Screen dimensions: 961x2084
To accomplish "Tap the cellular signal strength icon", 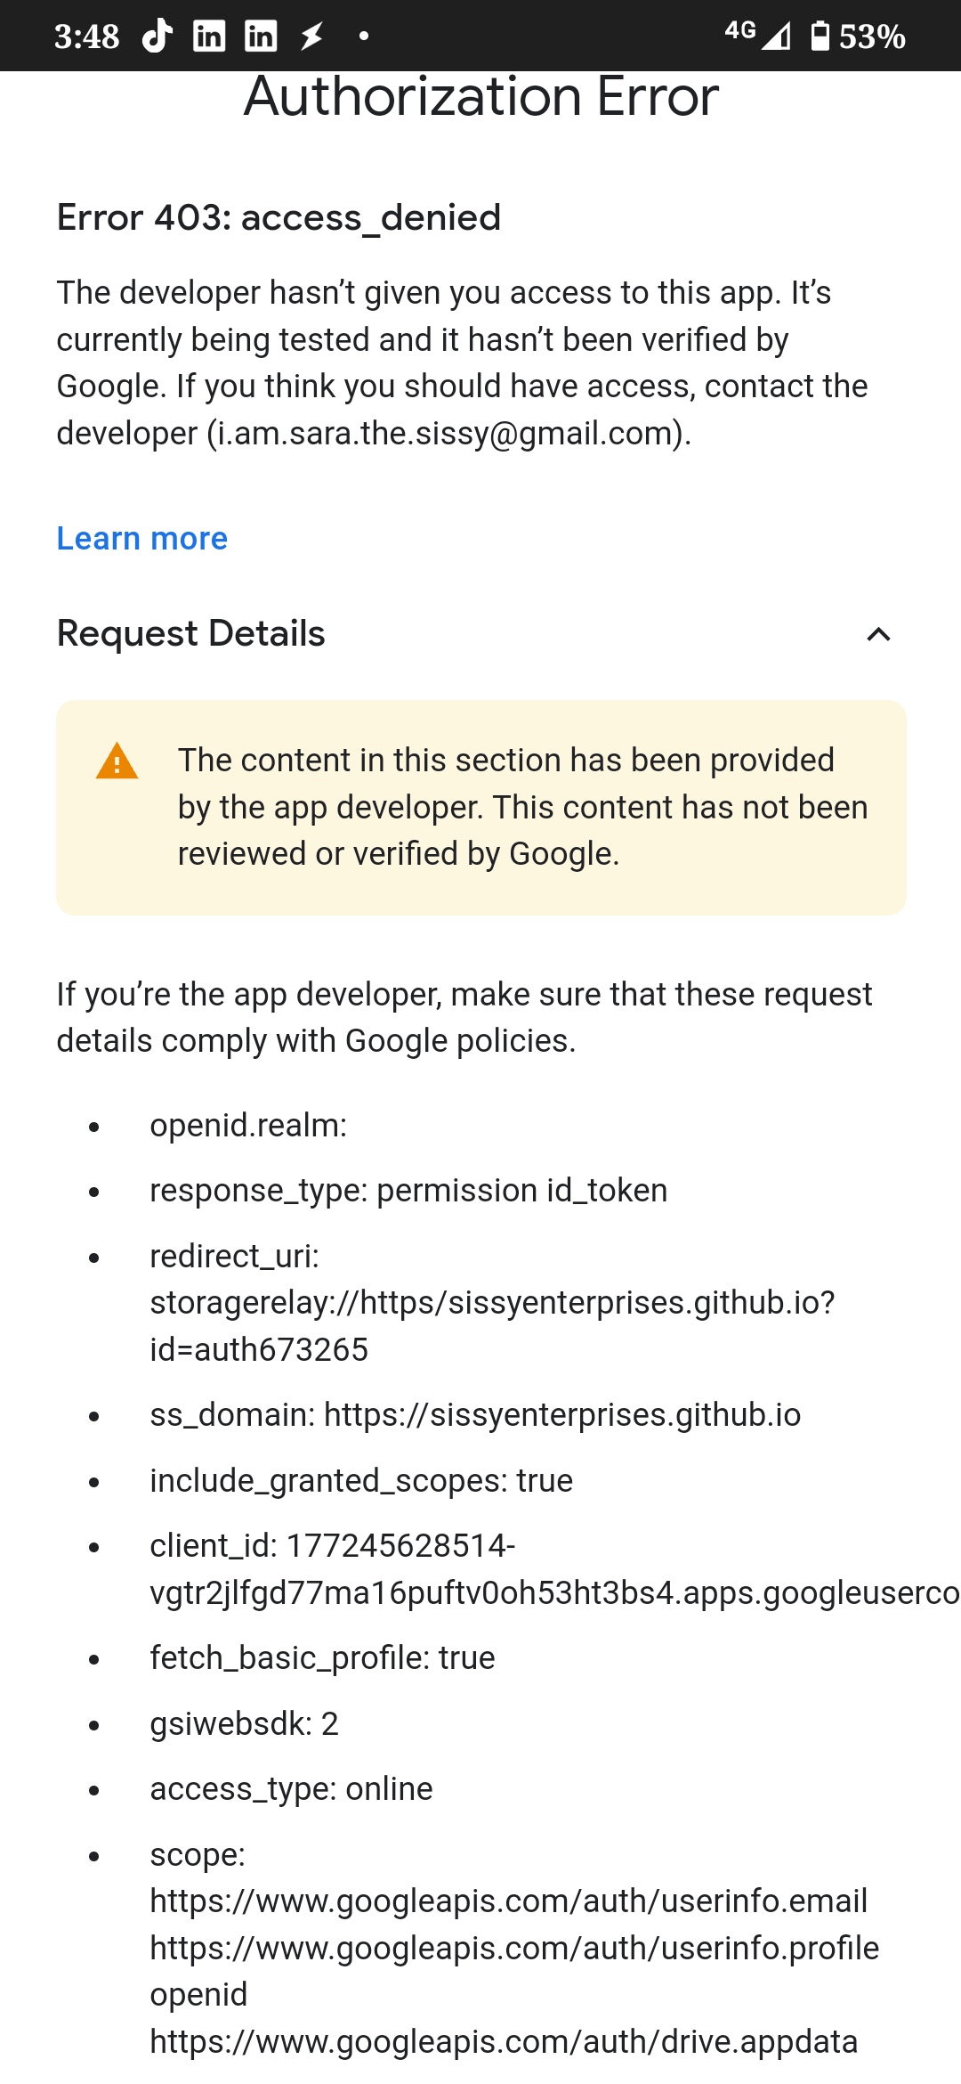I will point(779,36).
